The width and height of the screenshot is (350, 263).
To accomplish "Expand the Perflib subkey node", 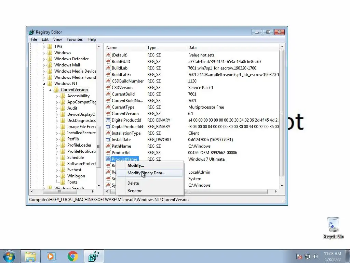I will tap(57, 139).
